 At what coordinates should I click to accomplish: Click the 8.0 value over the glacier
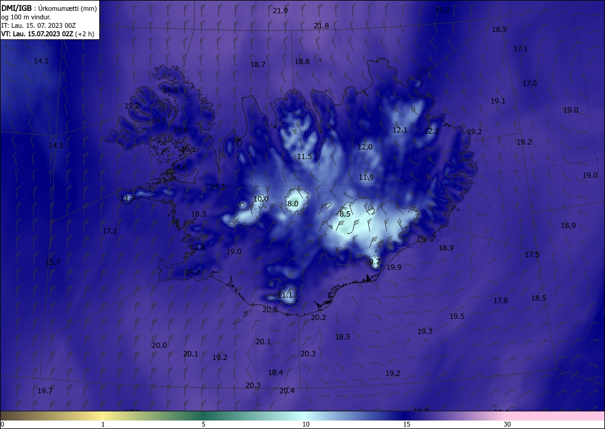[x=293, y=204]
